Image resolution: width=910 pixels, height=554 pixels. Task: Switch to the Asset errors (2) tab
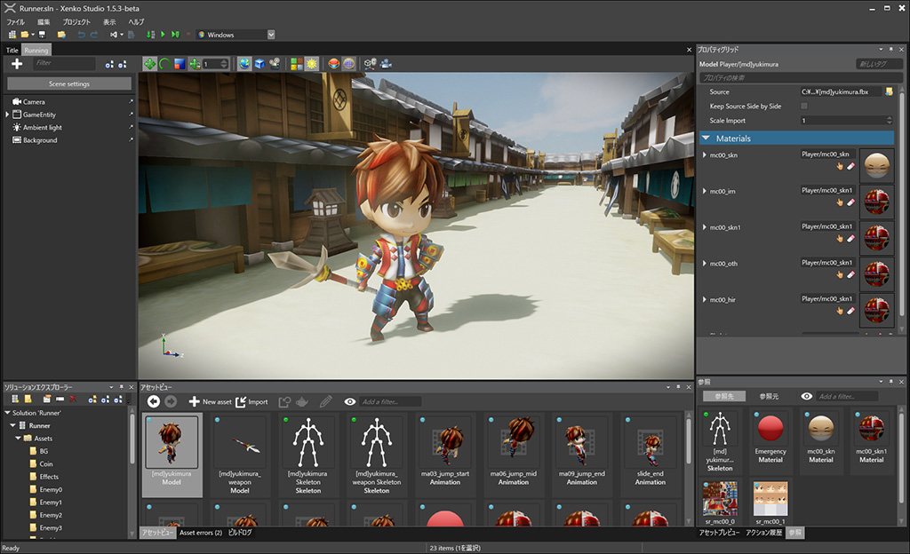click(x=201, y=533)
